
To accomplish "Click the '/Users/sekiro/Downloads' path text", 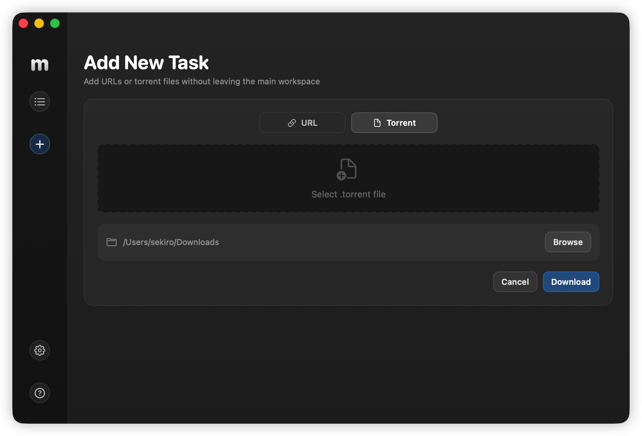I will (x=171, y=242).
